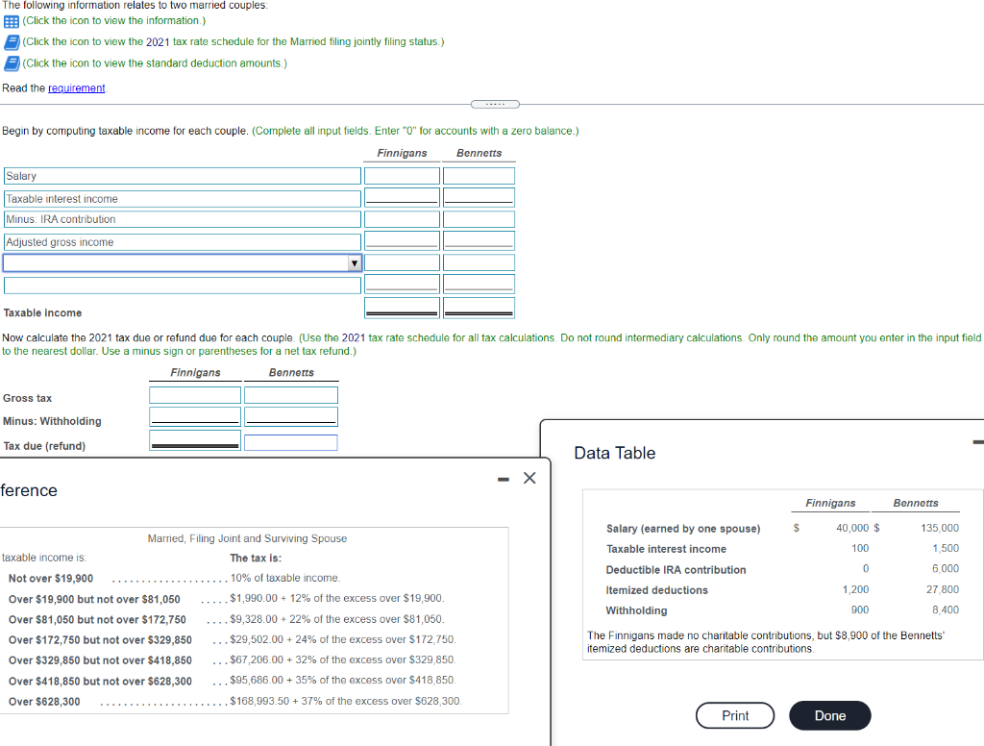Minimize the tax rate Reference popup
Viewport: 984px width, 746px height.
[x=504, y=479]
